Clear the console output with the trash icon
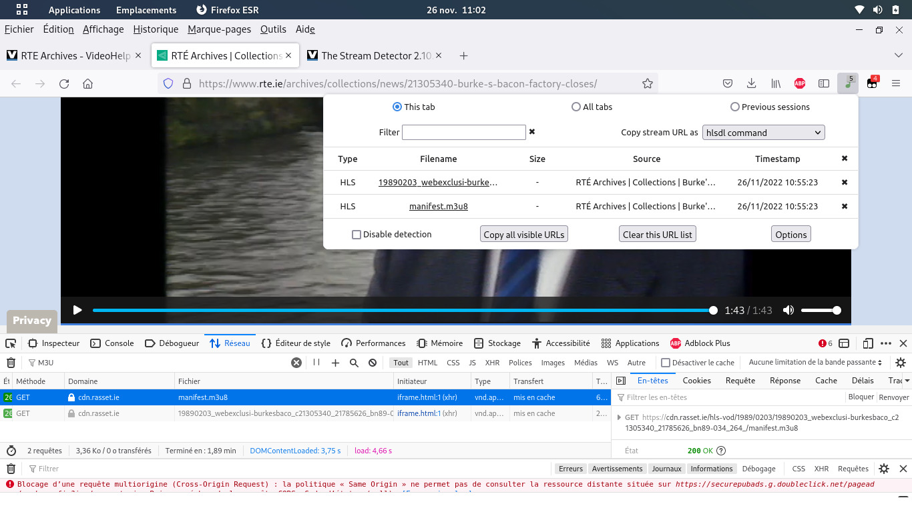The width and height of the screenshot is (912, 512). coord(11,469)
